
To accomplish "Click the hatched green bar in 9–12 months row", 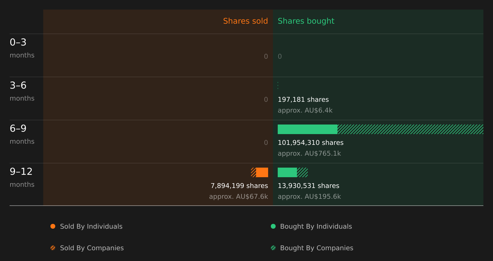I will click(302, 172).
